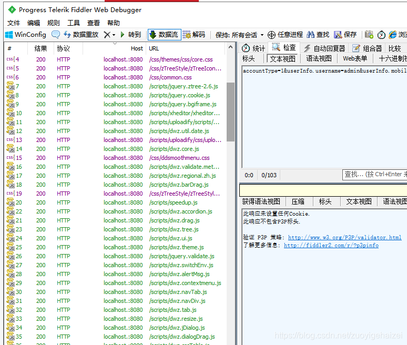Viewport: 407px width, 345px height.
Task: Click the camera screenshot icon
Action: point(369,35)
